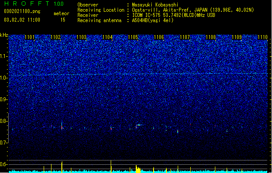Select the 0.9 kHz frequency tick
272x173 pixels.
(x=4, y=99)
